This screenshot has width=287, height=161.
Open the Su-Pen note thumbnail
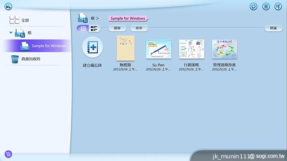(x=158, y=49)
